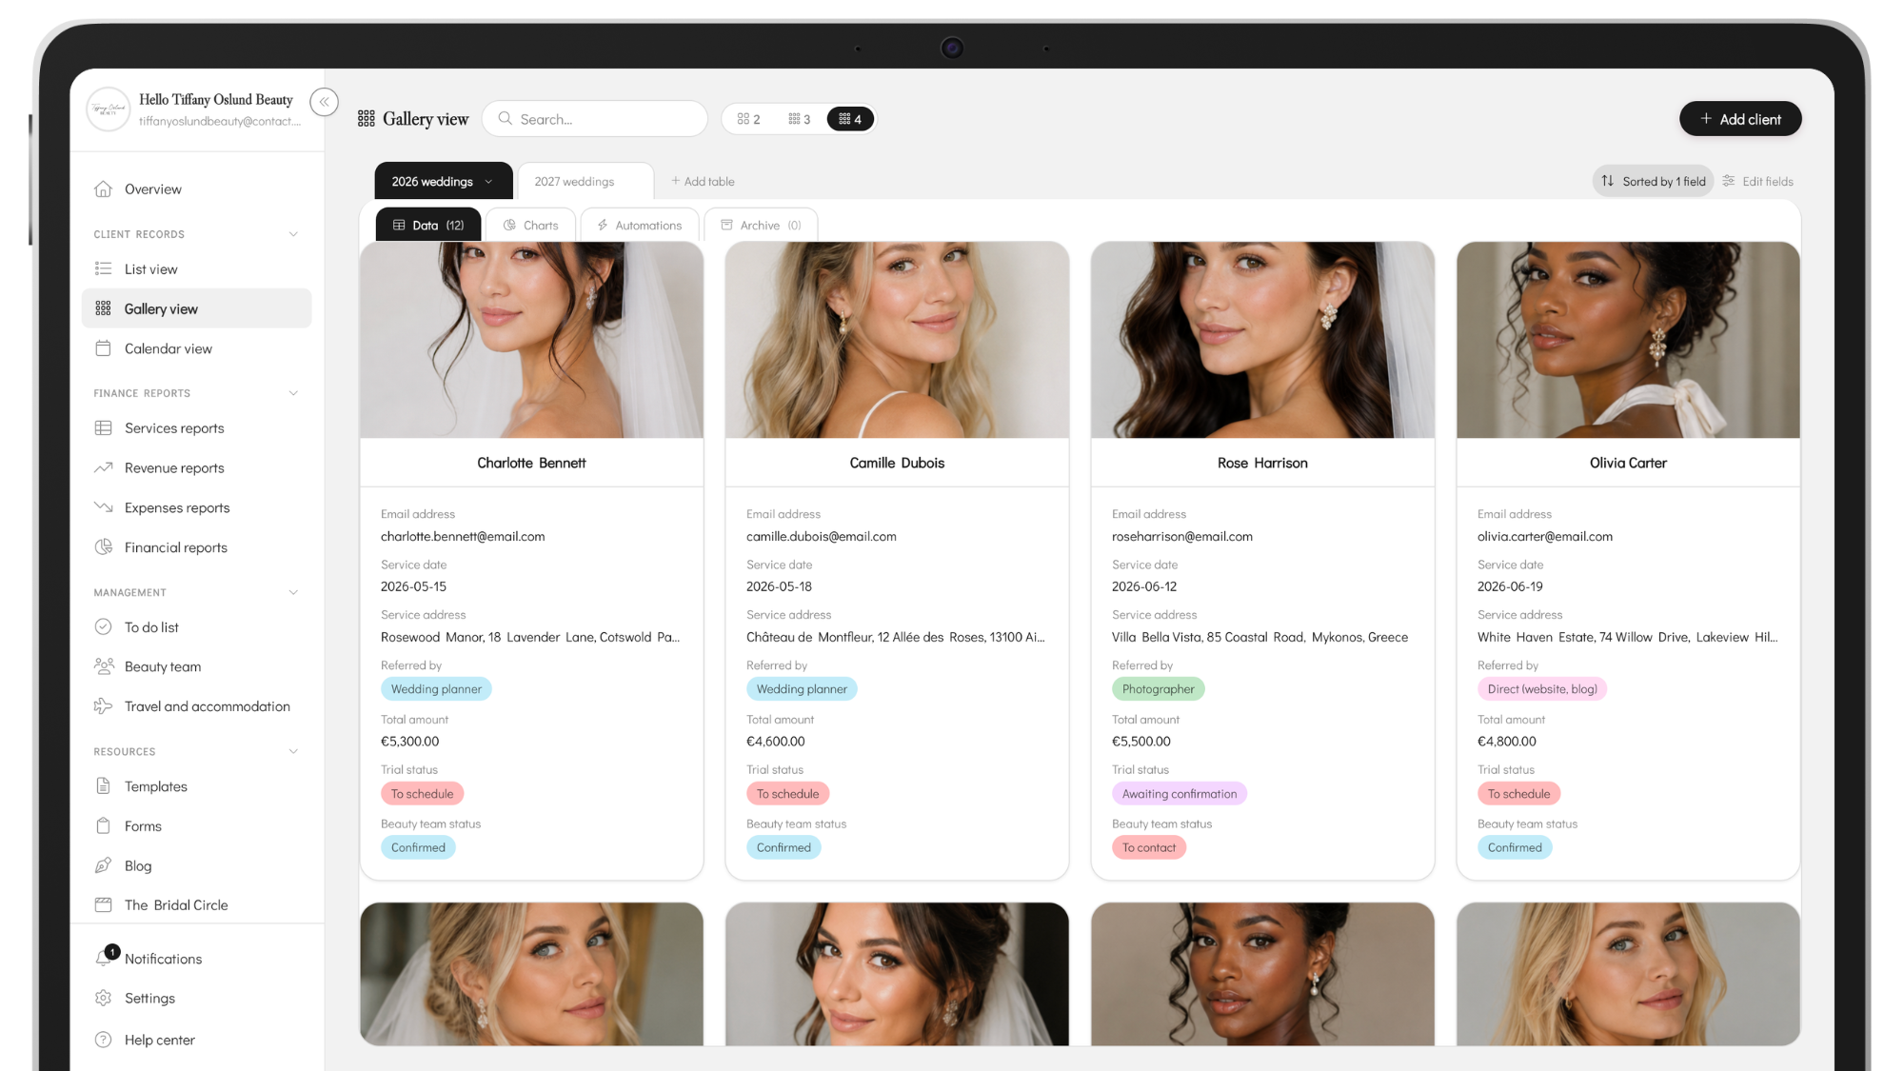
Task: Click the Search input field
Action: click(x=594, y=119)
